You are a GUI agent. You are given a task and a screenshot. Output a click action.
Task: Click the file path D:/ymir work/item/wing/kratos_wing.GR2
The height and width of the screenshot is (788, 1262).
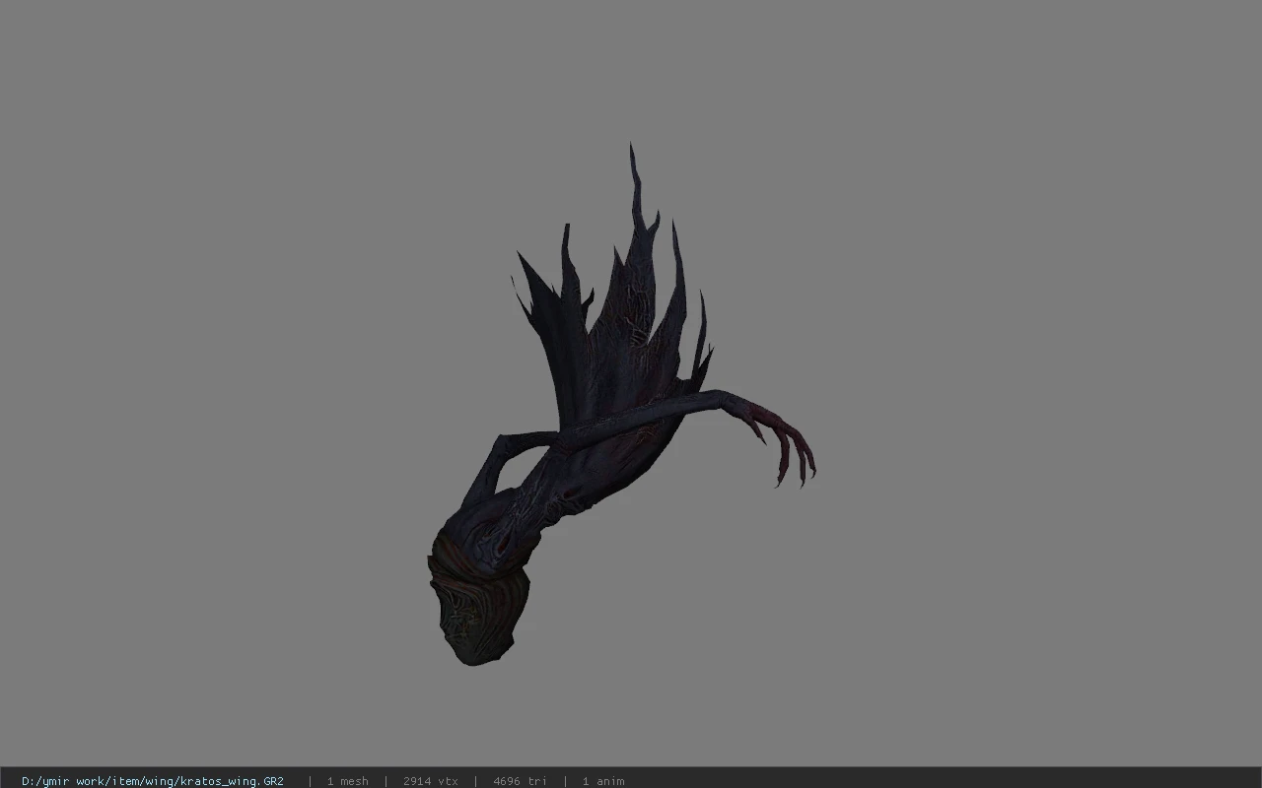click(x=153, y=781)
